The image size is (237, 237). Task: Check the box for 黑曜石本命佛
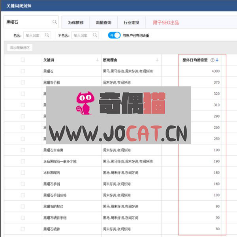point(23,150)
